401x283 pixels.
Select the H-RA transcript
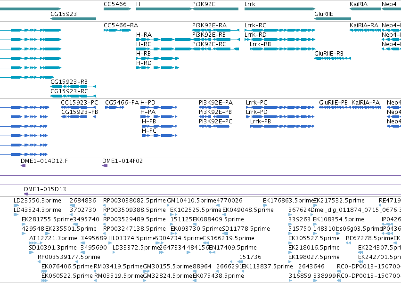[164, 40]
